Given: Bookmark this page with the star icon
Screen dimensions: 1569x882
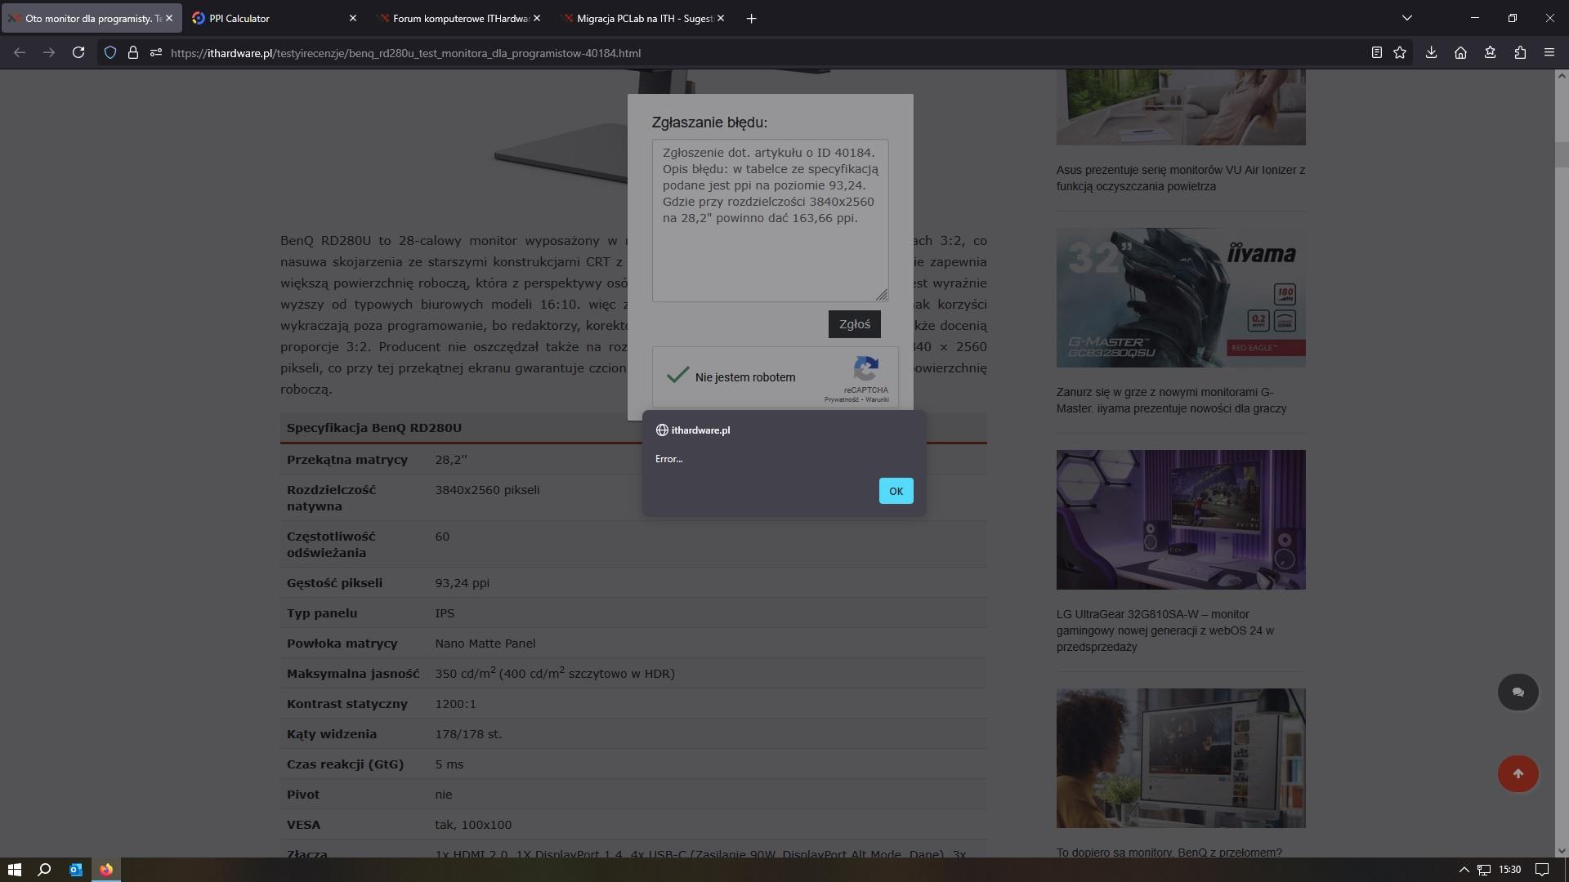Looking at the screenshot, I should (x=1400, y=52).
